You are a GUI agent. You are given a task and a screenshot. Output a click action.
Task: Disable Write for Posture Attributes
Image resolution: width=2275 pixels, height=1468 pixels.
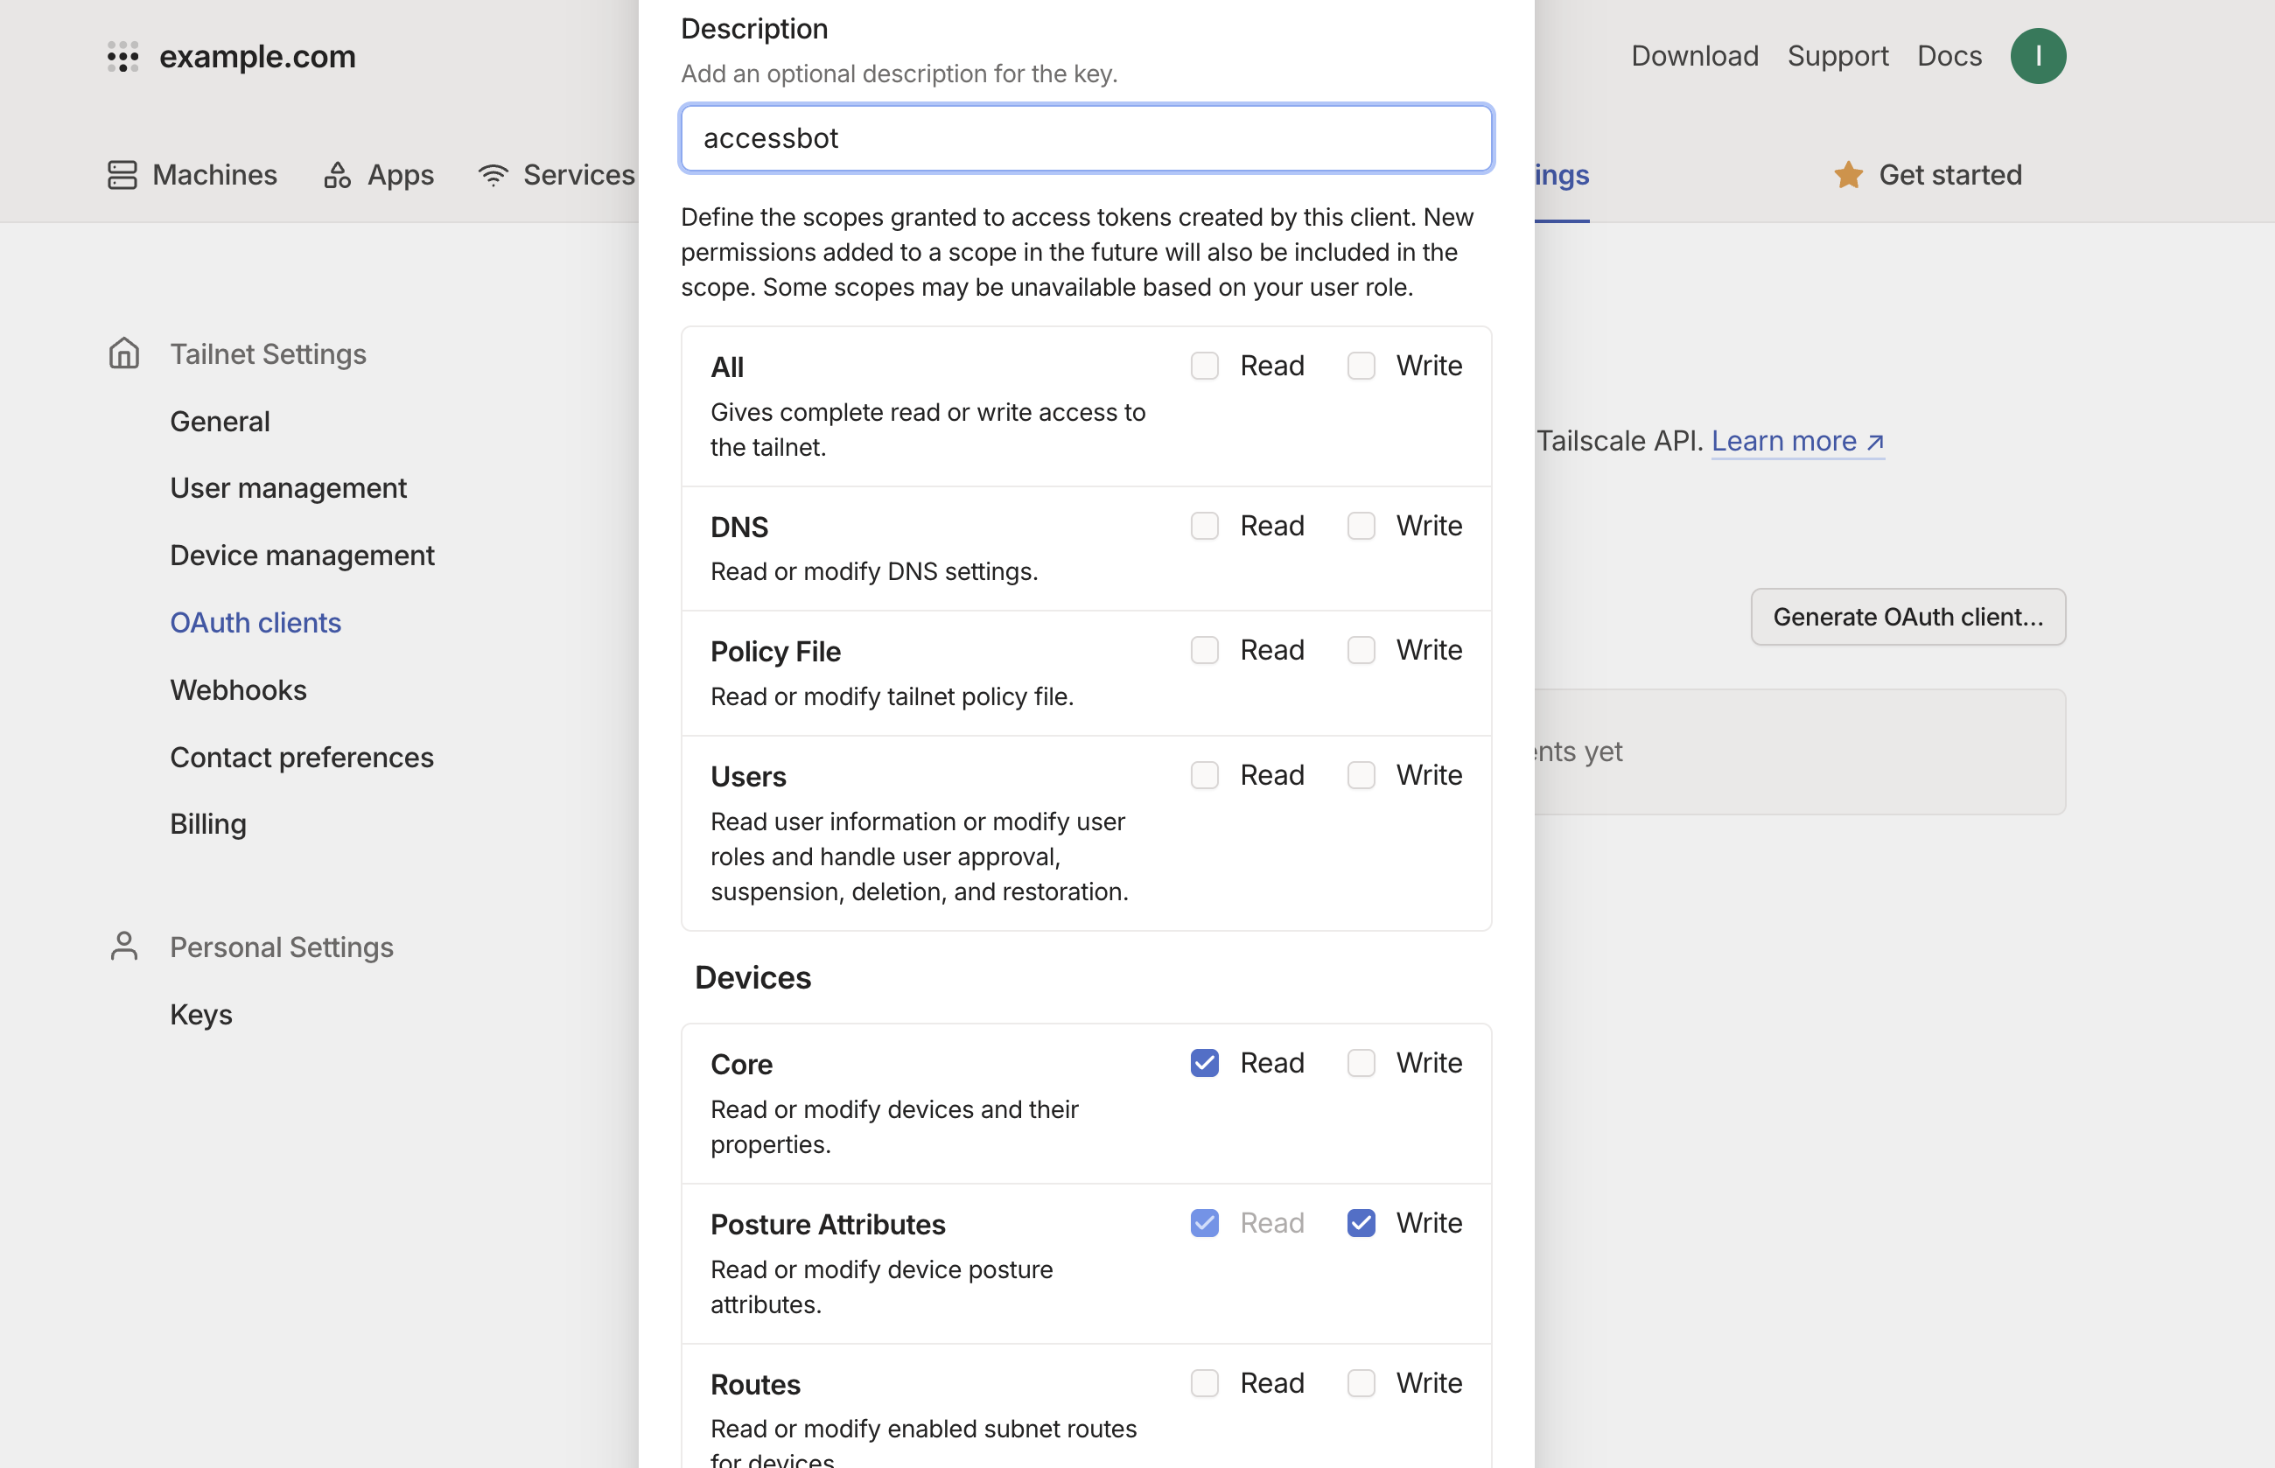(x=1361, y=1222)
